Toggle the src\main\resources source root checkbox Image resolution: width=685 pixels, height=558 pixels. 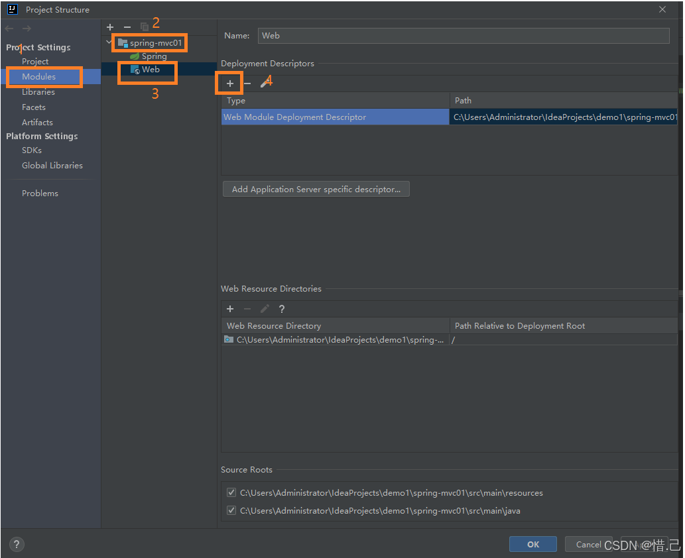(231, 492)
